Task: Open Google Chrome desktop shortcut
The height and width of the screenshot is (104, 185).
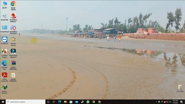Action: [13, 5]
